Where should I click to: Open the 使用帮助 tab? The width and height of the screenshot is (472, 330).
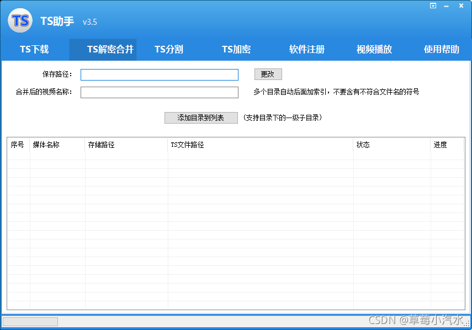pos(442,49)
